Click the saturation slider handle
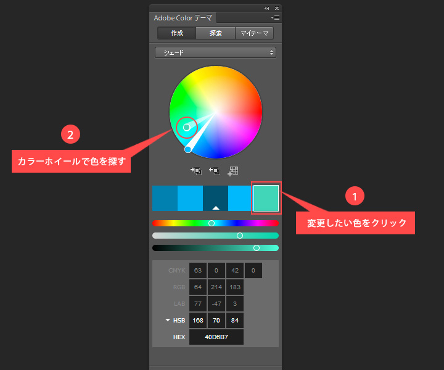The image size is (444, 370). 240,236
